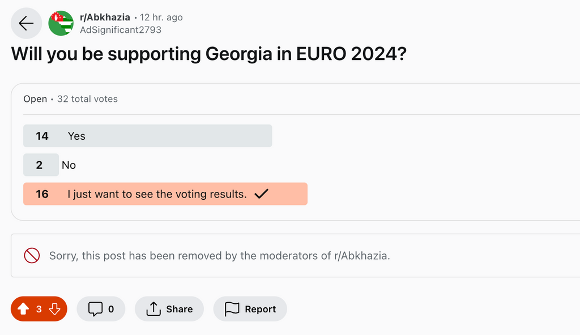The height and width of the screenshot is (335, 580).
Task: Click the Share upload arrow icon
Action: tap(153, 309)
